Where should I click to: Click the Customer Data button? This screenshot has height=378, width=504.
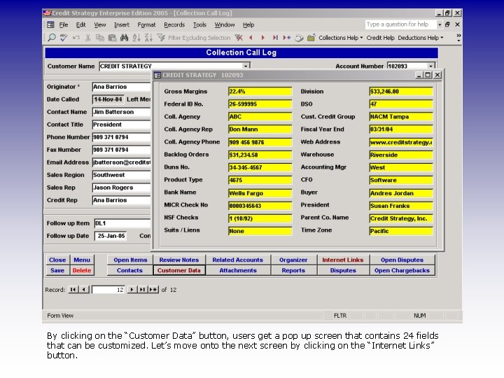pyautogui.click(x=178, y=270)
